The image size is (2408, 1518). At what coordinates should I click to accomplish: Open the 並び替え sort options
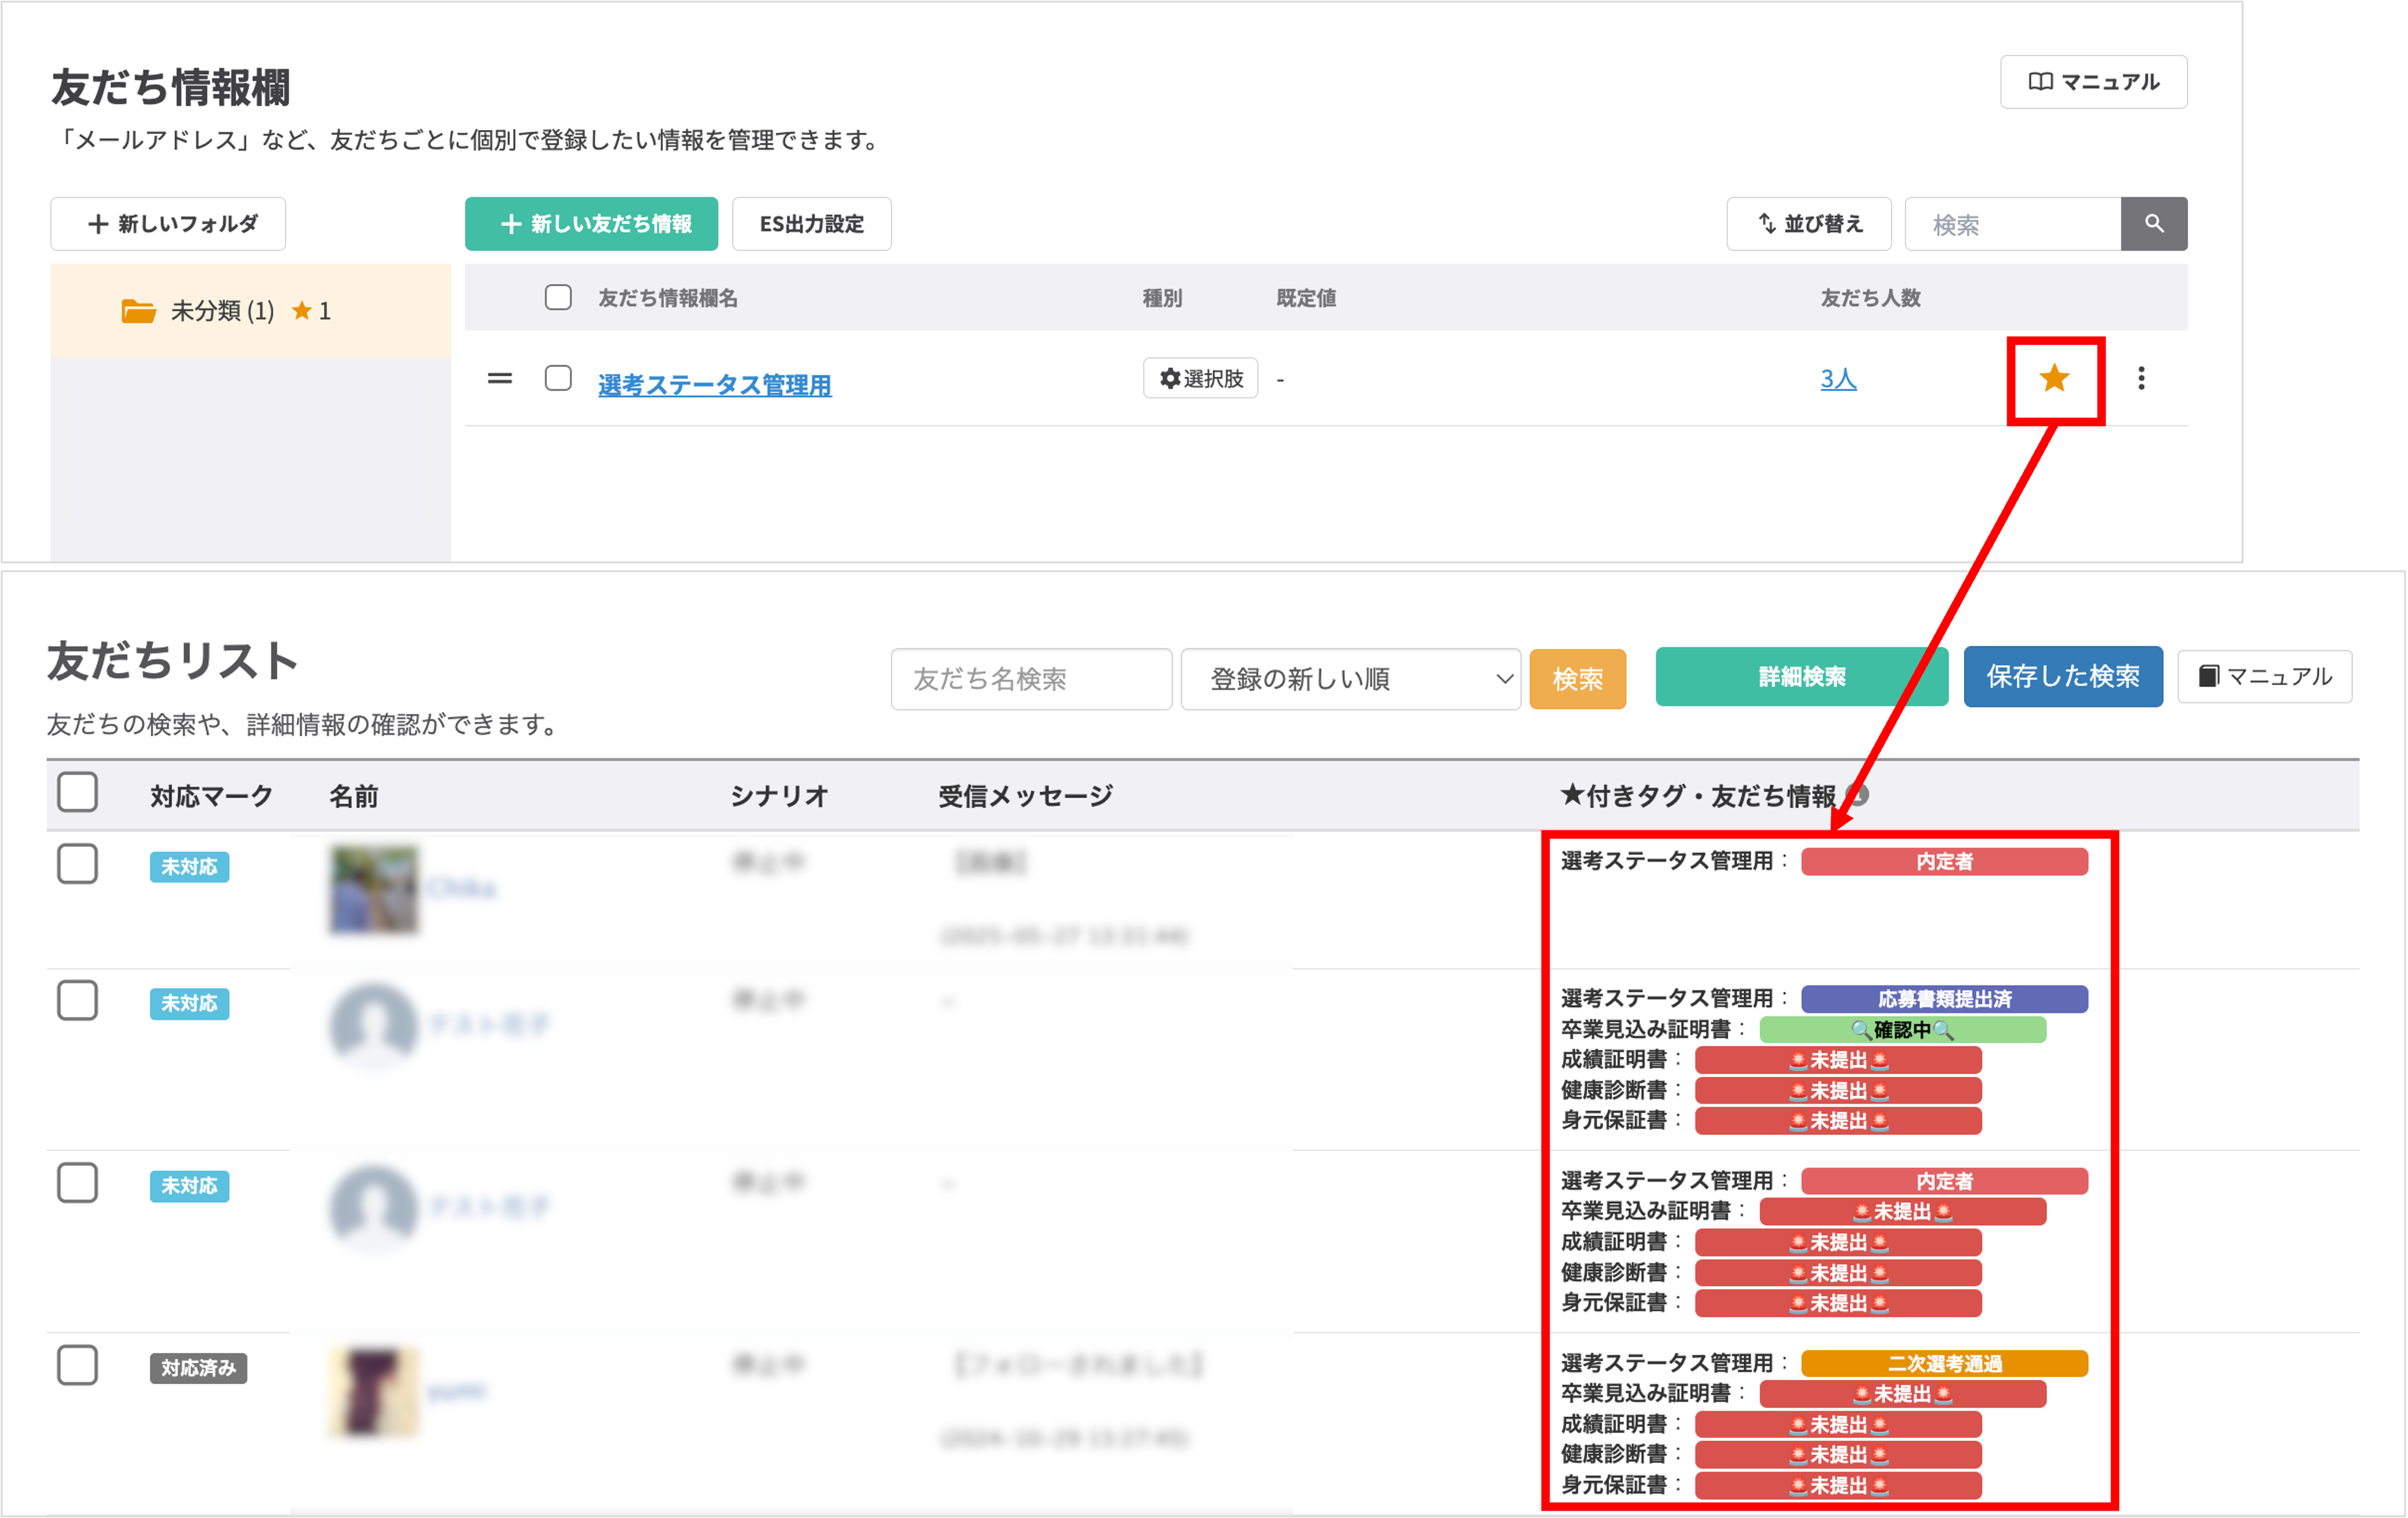[x=1808, y=224]
